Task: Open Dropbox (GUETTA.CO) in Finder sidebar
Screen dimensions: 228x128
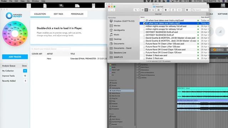Action: pyautogui.click(x=124, y=21)
